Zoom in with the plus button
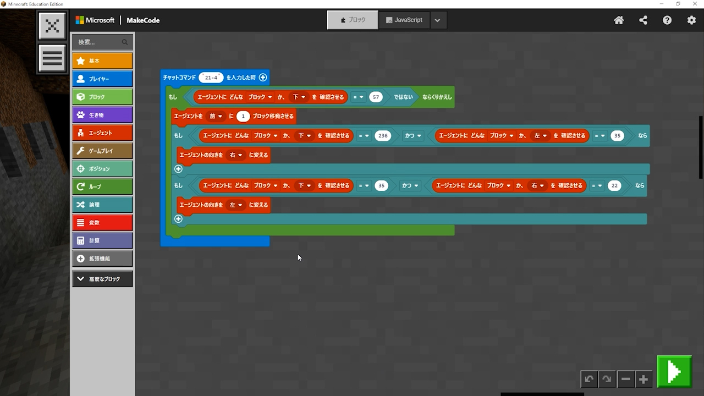The width and height of the screenshot is (704, 396). click(x=643, y=379)
